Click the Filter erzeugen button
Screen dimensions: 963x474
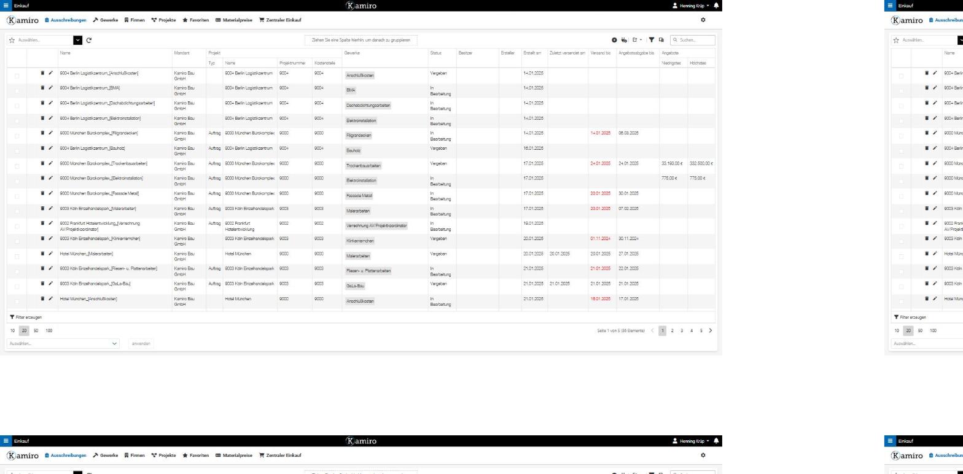26,317
